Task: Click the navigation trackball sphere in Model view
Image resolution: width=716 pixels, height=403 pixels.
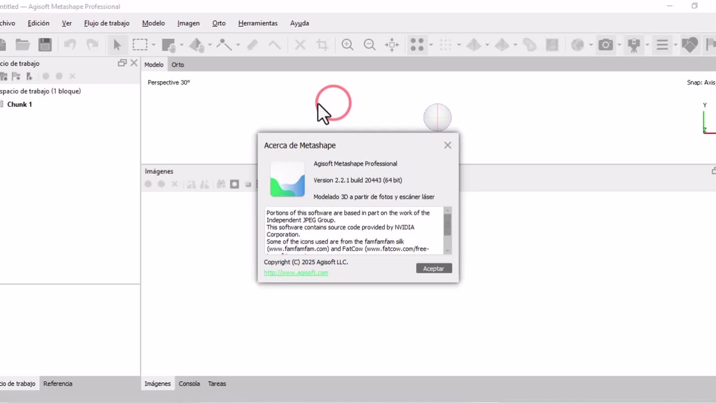Action: (437, 118)
